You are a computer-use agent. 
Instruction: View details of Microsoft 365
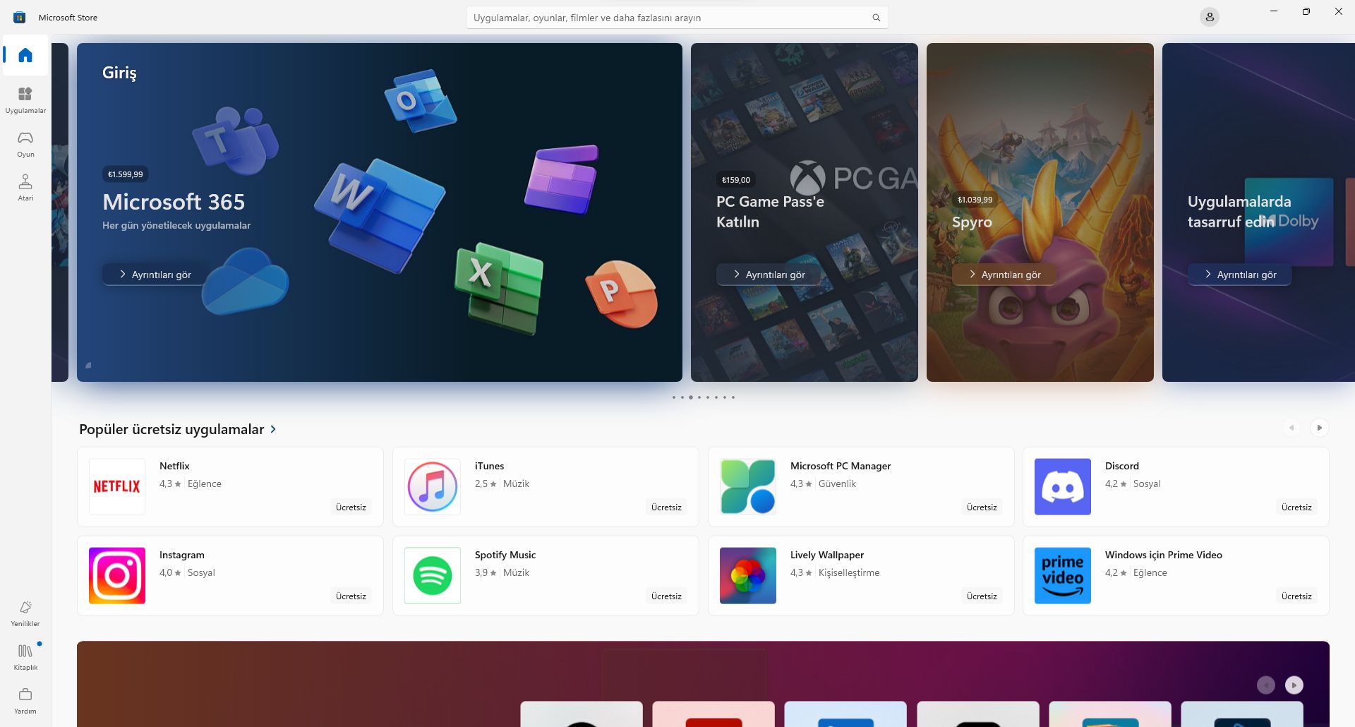(x=155, y=275)
